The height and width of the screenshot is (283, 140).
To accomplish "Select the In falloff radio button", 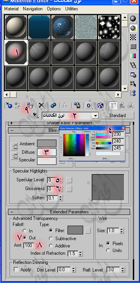I will (x=24, y=231).
